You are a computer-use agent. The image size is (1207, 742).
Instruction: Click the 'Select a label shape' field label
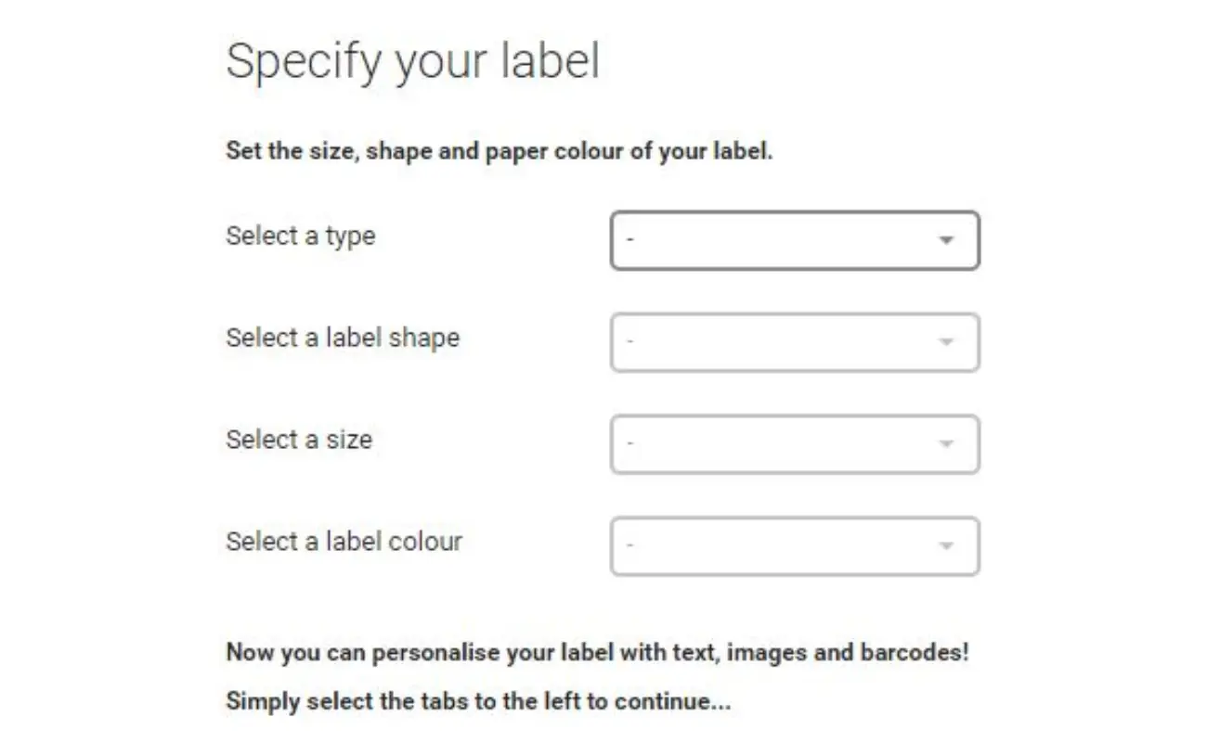coord(343,338)
